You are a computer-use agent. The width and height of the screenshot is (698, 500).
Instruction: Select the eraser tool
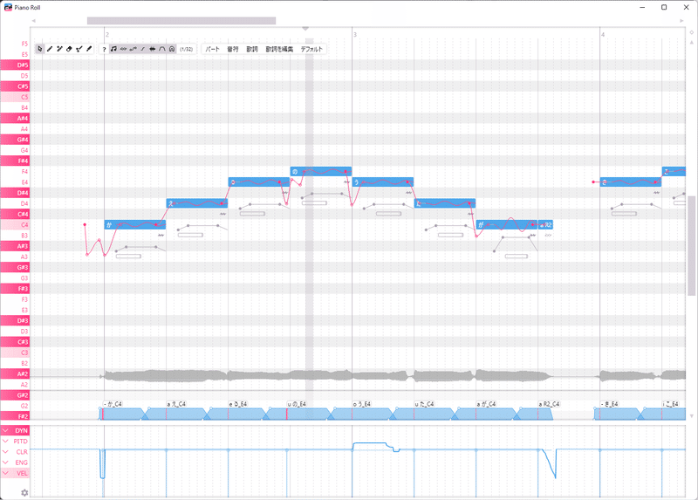[x=70, y=49]
